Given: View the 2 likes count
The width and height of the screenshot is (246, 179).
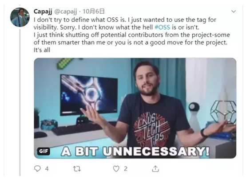Looking at the screenshot, I should (126, 169).
